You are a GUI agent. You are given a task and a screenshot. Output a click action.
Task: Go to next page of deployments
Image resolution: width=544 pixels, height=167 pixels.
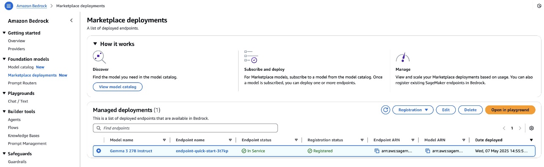click(520, 128)
